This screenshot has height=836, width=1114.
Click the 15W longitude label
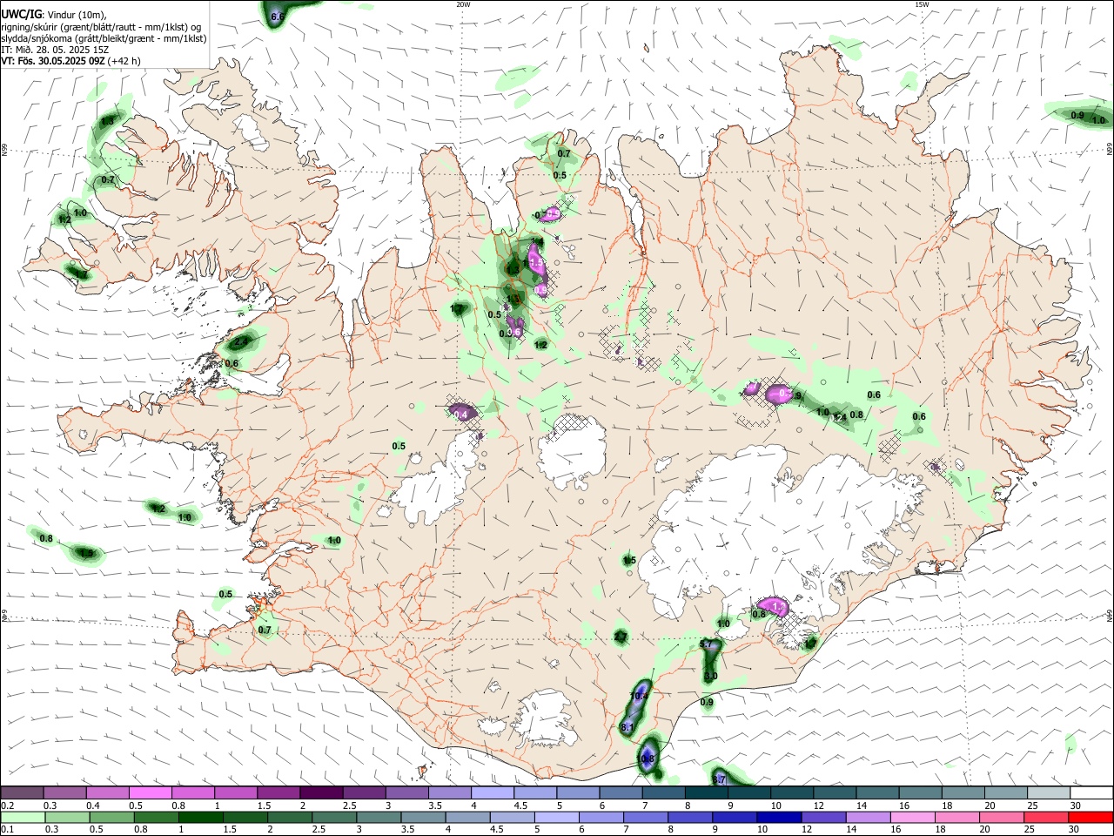pyautogui.click(x=922, y=4)
